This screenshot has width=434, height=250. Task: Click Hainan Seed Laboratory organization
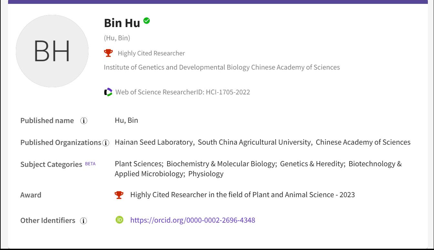pyautogui.click(x=154, y=142)
